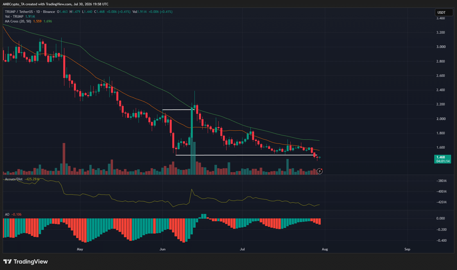Viewport: 457px width, 270px height.
Task: Click the -0.200 AO axis label
Action: click(441, 230)
